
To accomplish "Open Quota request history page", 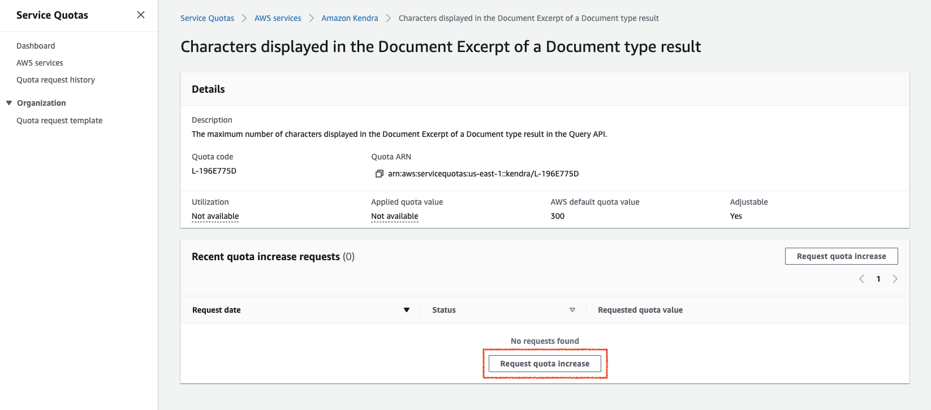I will click(x=55, y=80).
